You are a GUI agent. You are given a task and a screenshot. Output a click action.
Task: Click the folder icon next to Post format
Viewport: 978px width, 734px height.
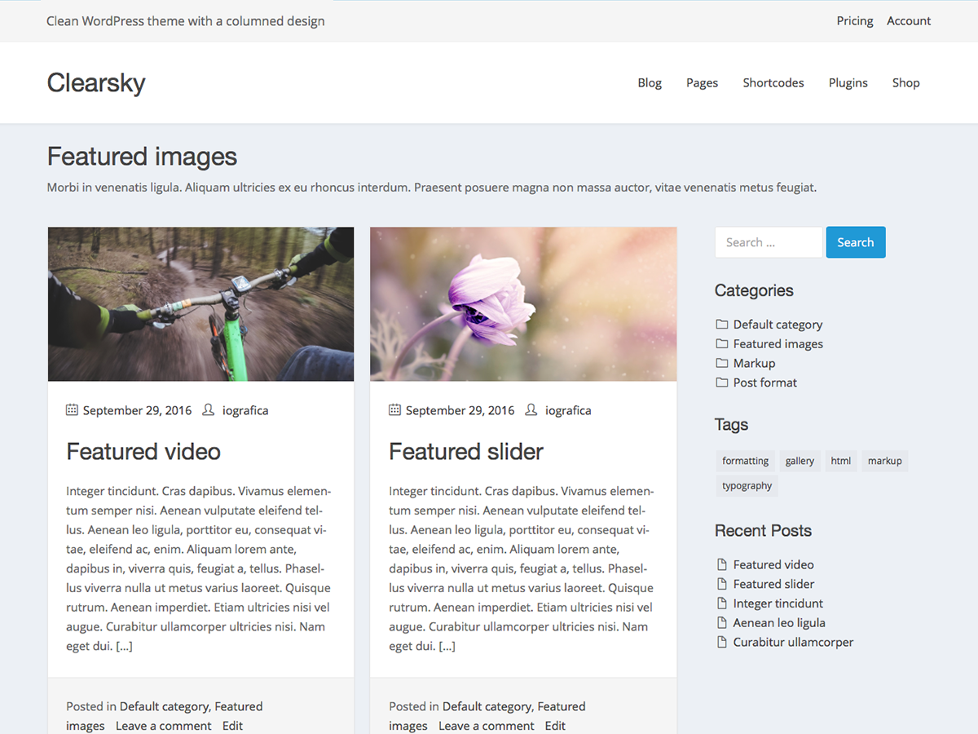pyautogui.click(x=721, y=382)
